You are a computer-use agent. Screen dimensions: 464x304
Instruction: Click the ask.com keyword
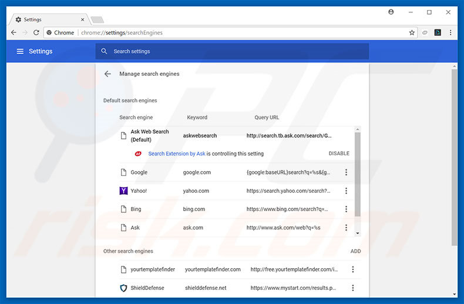193,228
